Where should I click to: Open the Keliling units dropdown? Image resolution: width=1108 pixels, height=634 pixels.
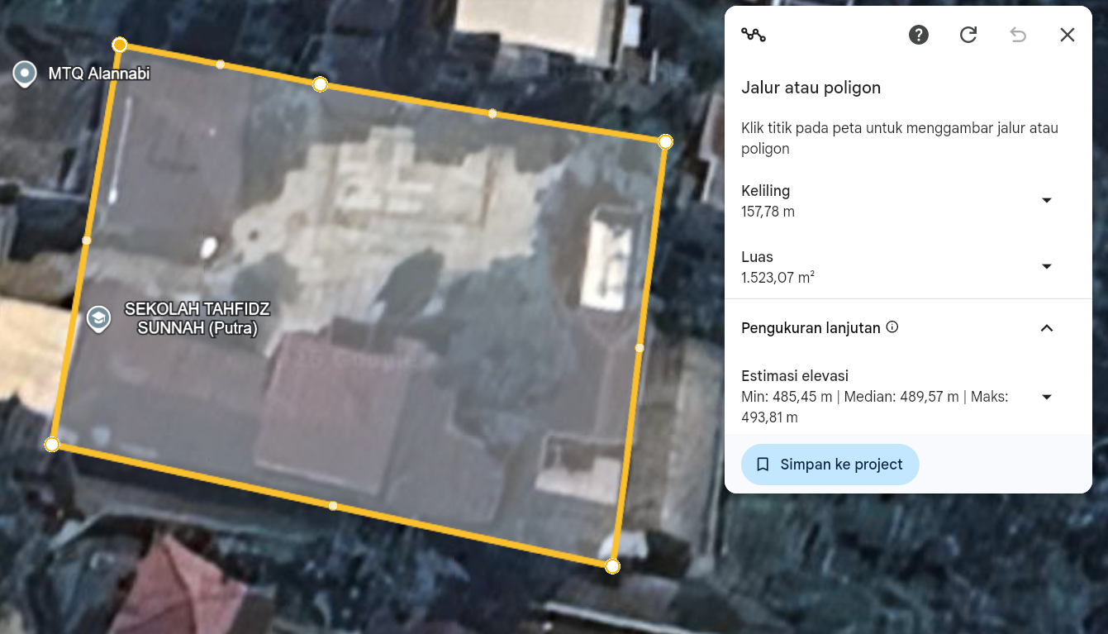[1047, 200]
